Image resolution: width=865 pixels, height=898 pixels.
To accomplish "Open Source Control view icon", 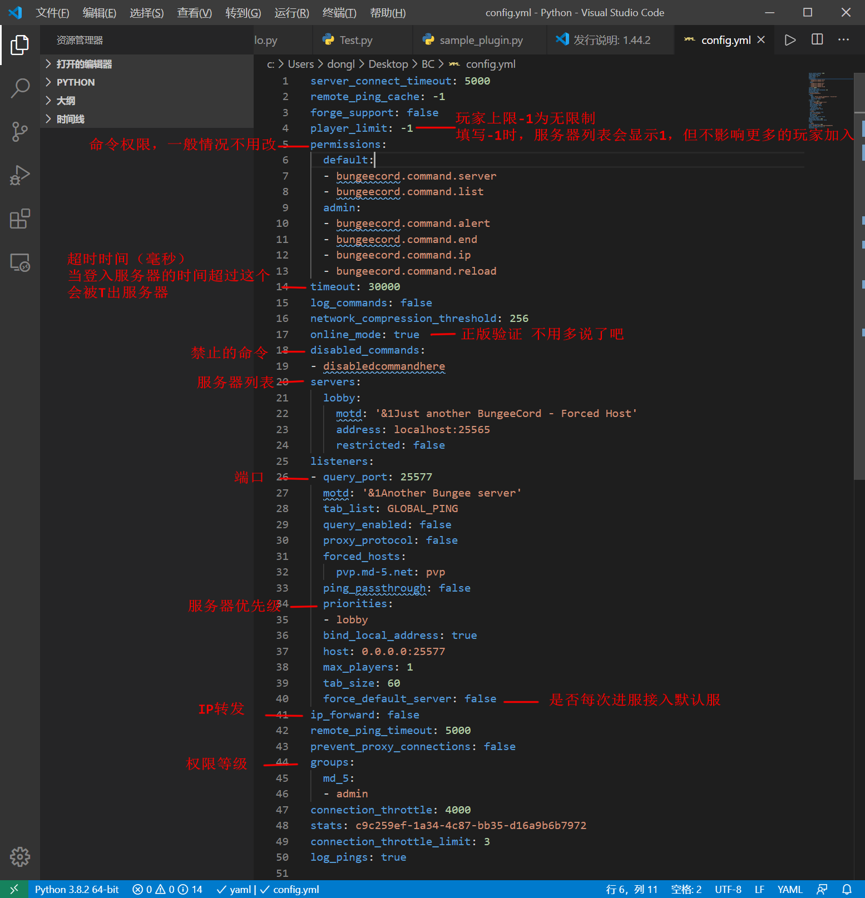I will [x=19, y=132].
